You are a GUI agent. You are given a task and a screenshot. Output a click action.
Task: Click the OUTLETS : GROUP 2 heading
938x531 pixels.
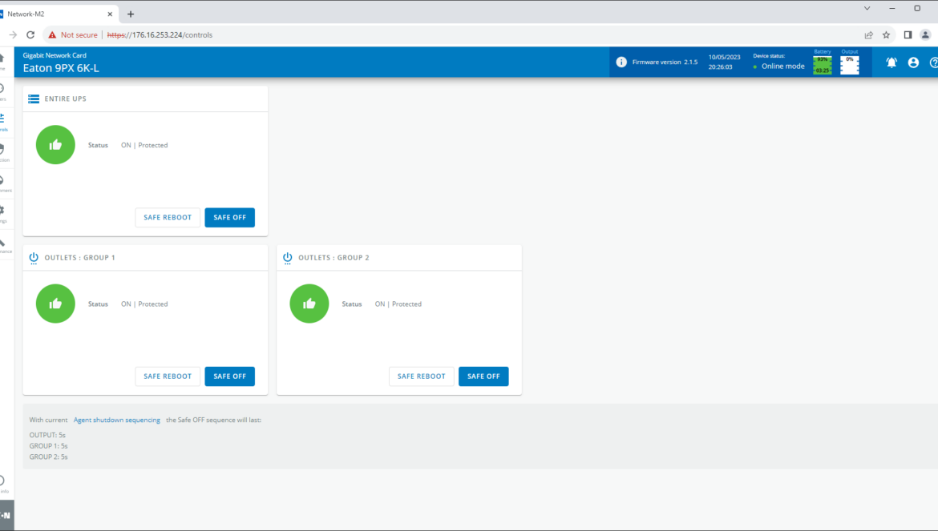coord(334,257)
